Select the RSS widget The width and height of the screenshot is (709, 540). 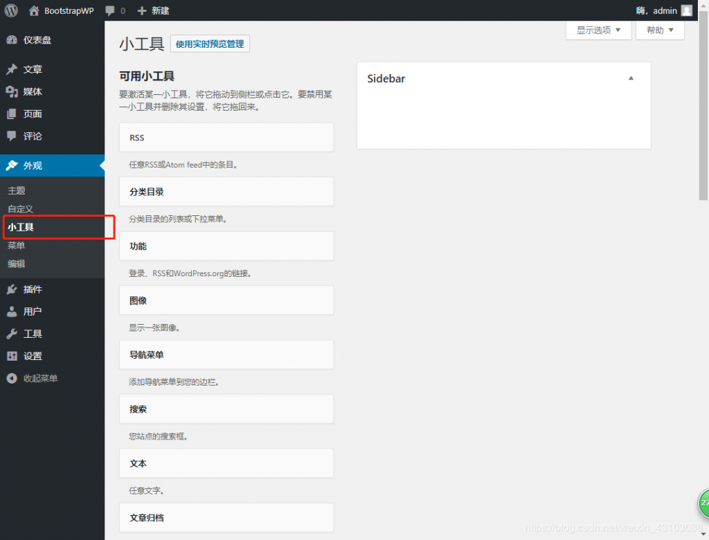tap(226, 138)
